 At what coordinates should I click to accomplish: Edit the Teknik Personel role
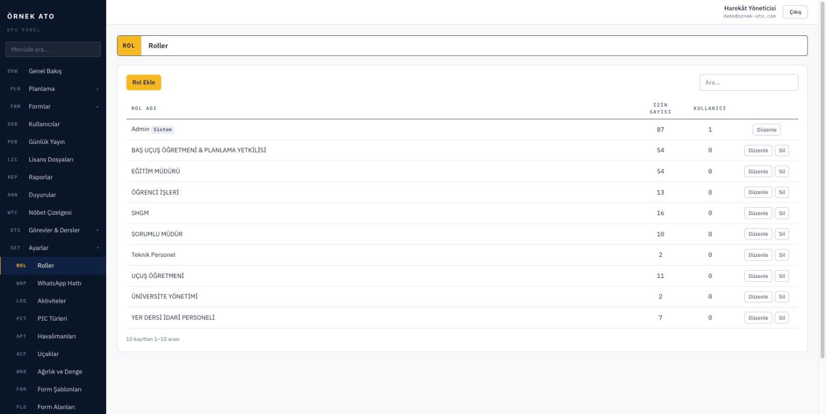click(758, 255)
